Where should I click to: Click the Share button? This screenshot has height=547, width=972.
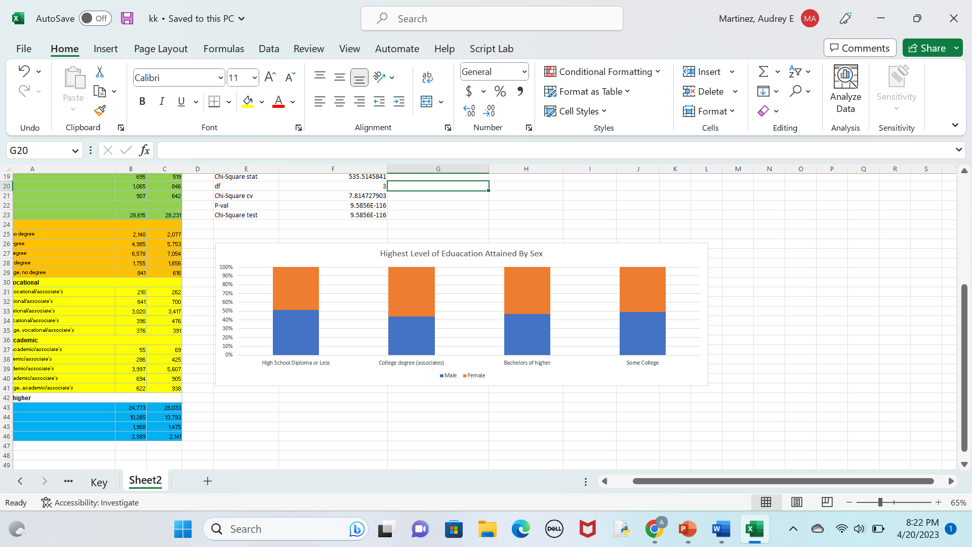tap(927, 48)
